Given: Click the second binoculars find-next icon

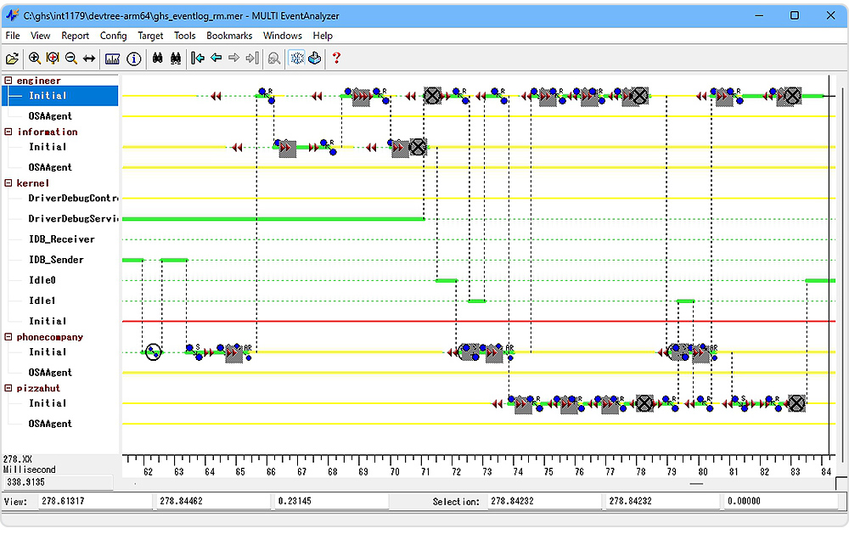Looking at the screenshot, I should (x=176, y=58).
